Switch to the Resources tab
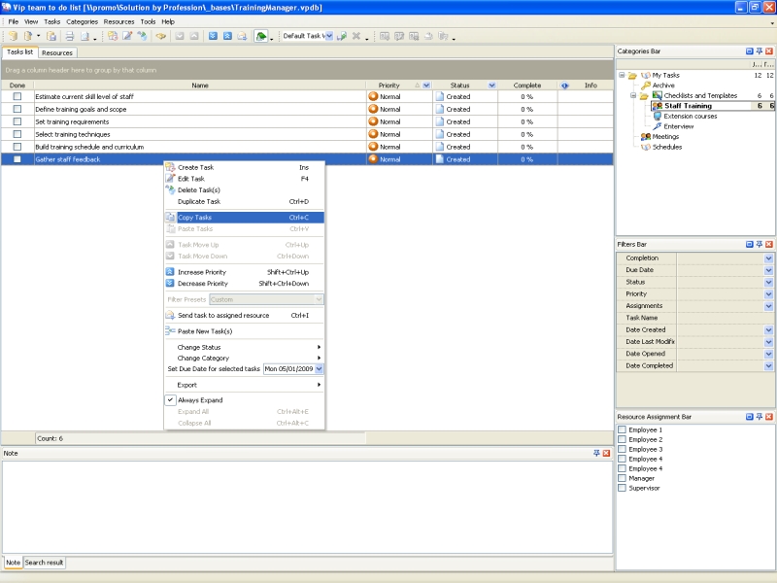The width and height of the screenshot is (777, 583). [57, 52]
